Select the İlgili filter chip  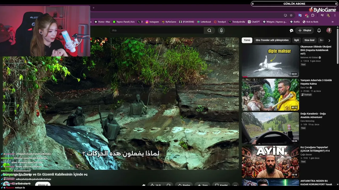click(296, 40)
